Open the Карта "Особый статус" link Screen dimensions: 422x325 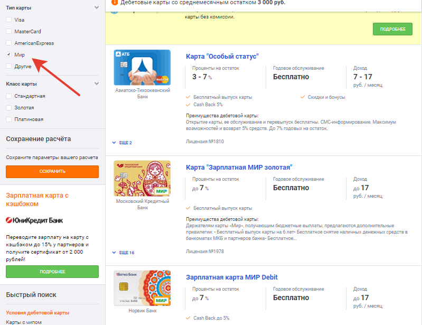tap(222, 57)
